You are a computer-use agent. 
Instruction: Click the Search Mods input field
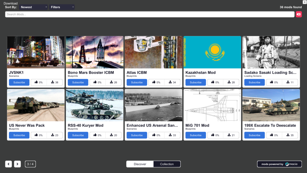150,14
